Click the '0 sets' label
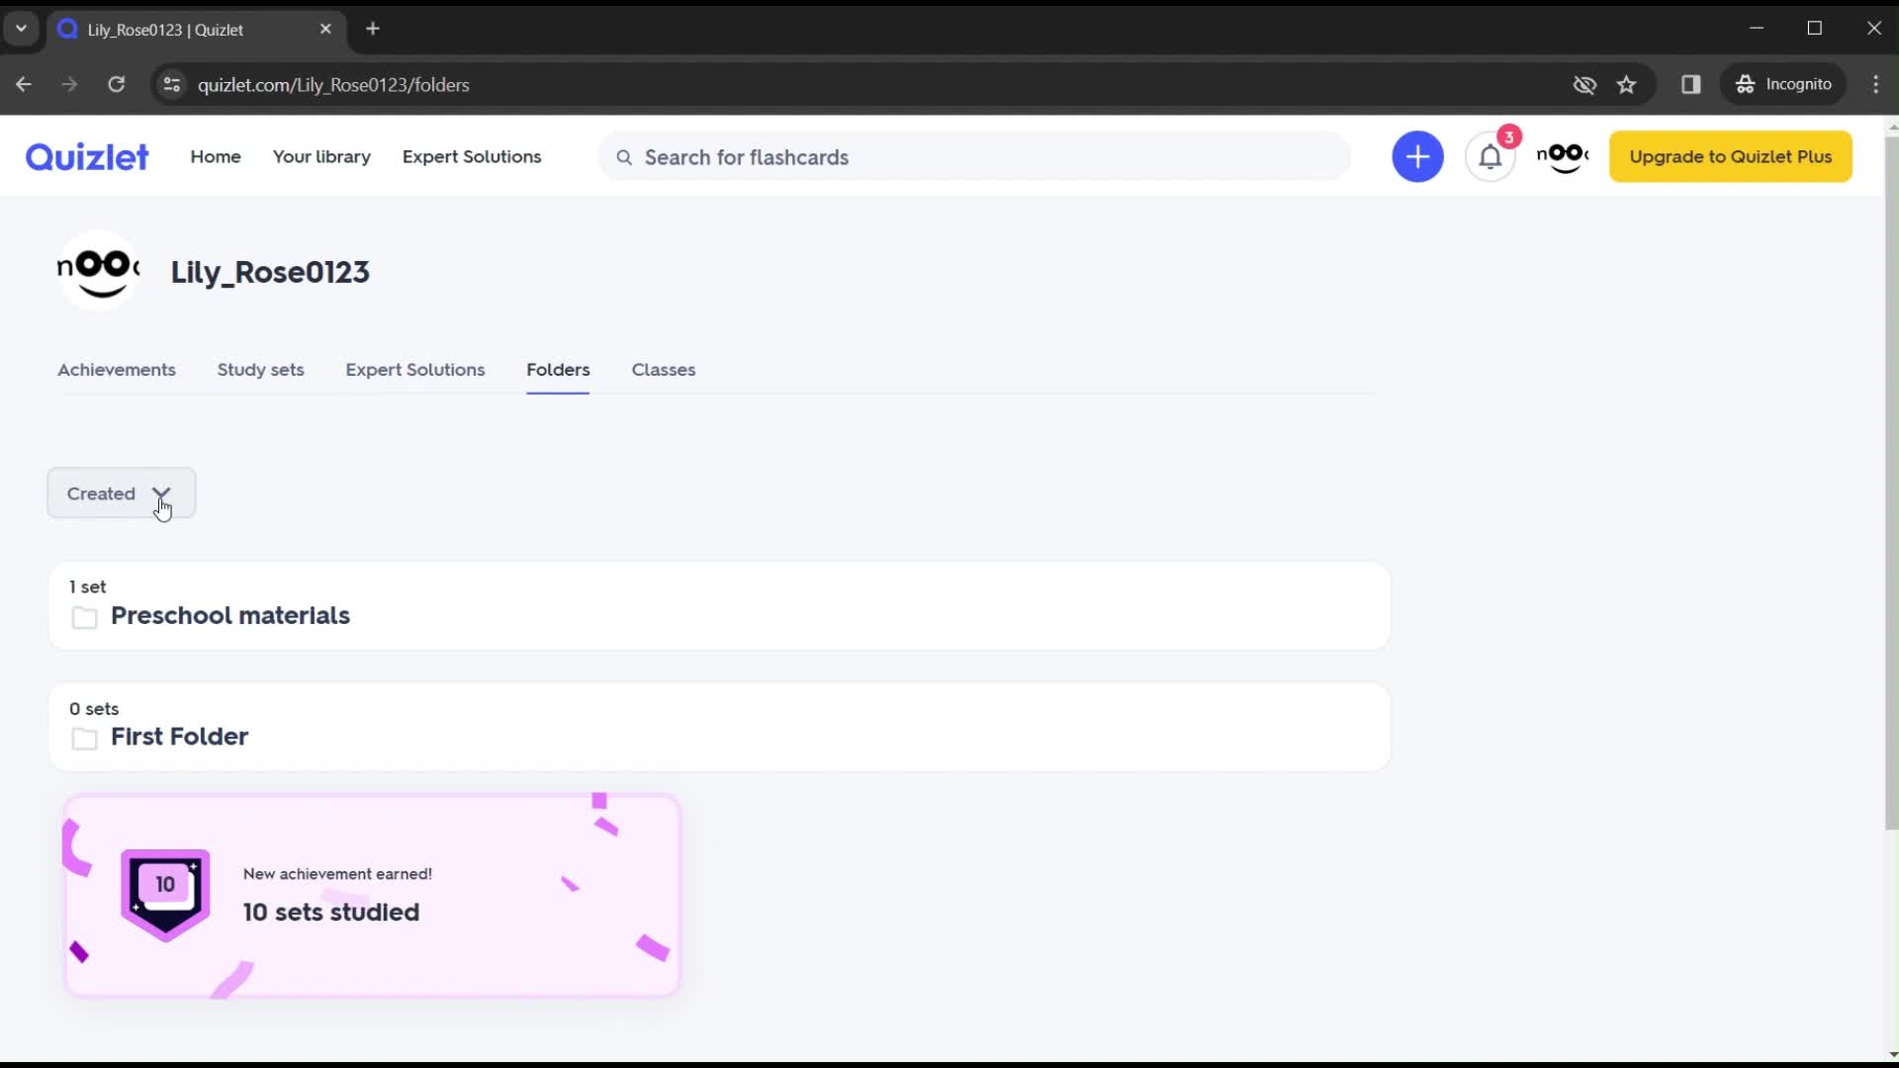This screenshot has height=1068, width=1899. [94, 708]
